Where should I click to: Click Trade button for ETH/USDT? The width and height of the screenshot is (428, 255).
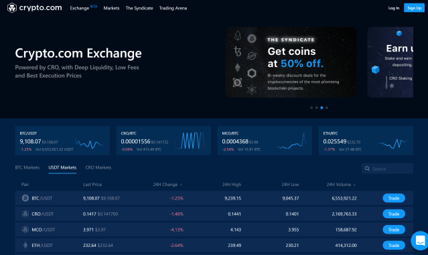click(x=394, y=245)
